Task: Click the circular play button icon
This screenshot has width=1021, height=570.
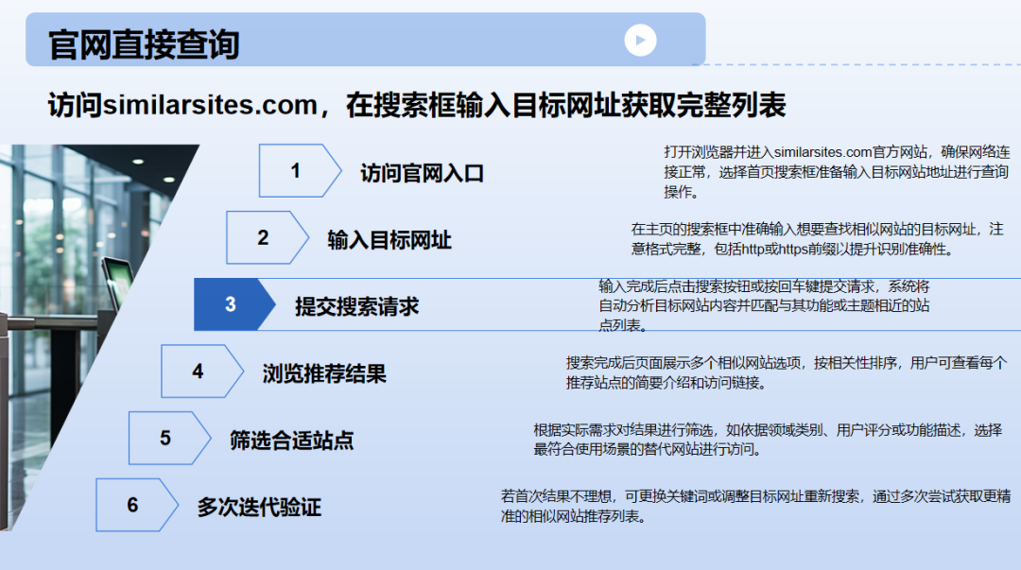Action: pos(640,40)
